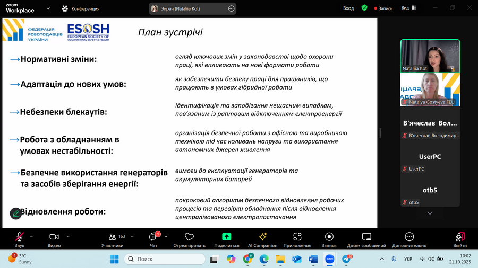Expand video options arrow beside Видео
478x268 pixels.
click(x=66, y=237)
